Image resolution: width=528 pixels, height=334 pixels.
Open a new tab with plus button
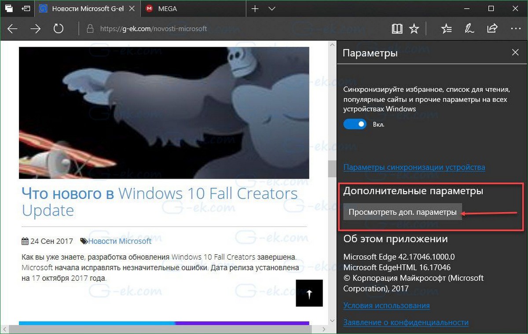point(255,8)
